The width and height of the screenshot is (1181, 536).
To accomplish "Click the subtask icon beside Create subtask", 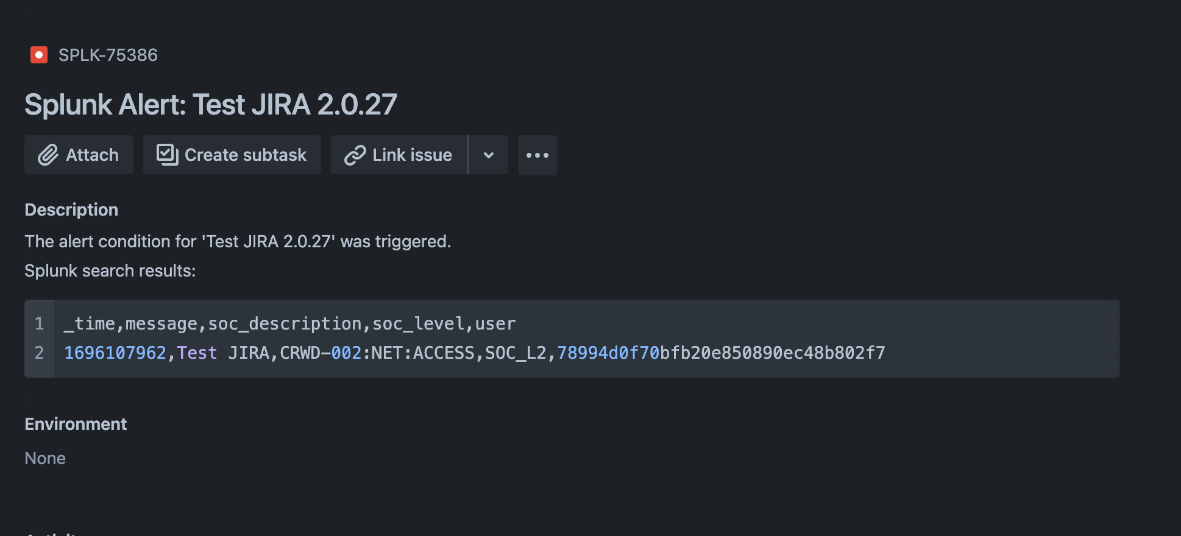I will tap(167, 155).
